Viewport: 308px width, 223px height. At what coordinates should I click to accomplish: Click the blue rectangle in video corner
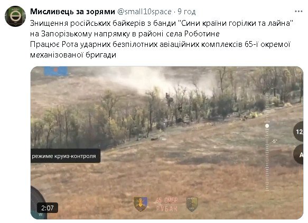(56, 71)
